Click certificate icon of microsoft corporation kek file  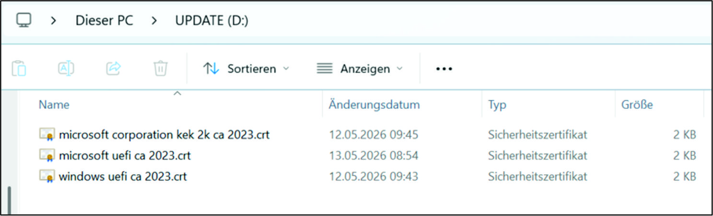pyautogui.click(x=47, y=135)
